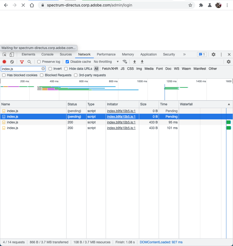Select the inspect element cursor tool

click(4, 54)
